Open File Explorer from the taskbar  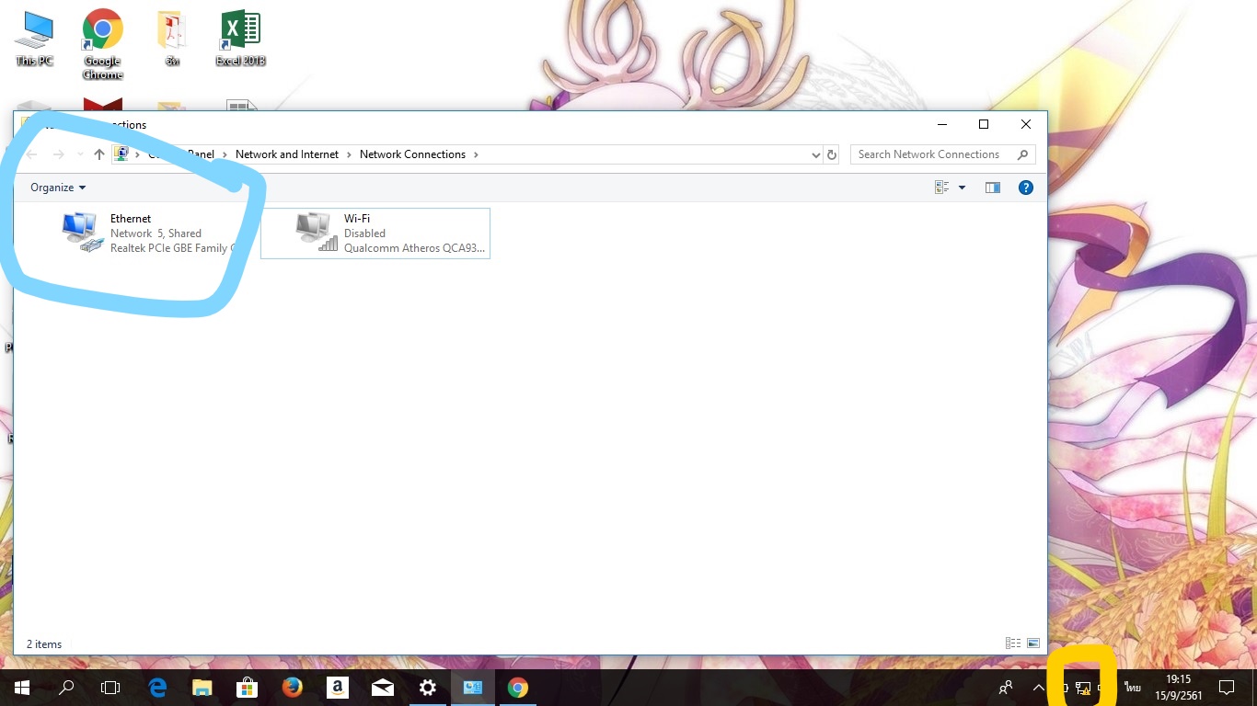pos(202,687)
